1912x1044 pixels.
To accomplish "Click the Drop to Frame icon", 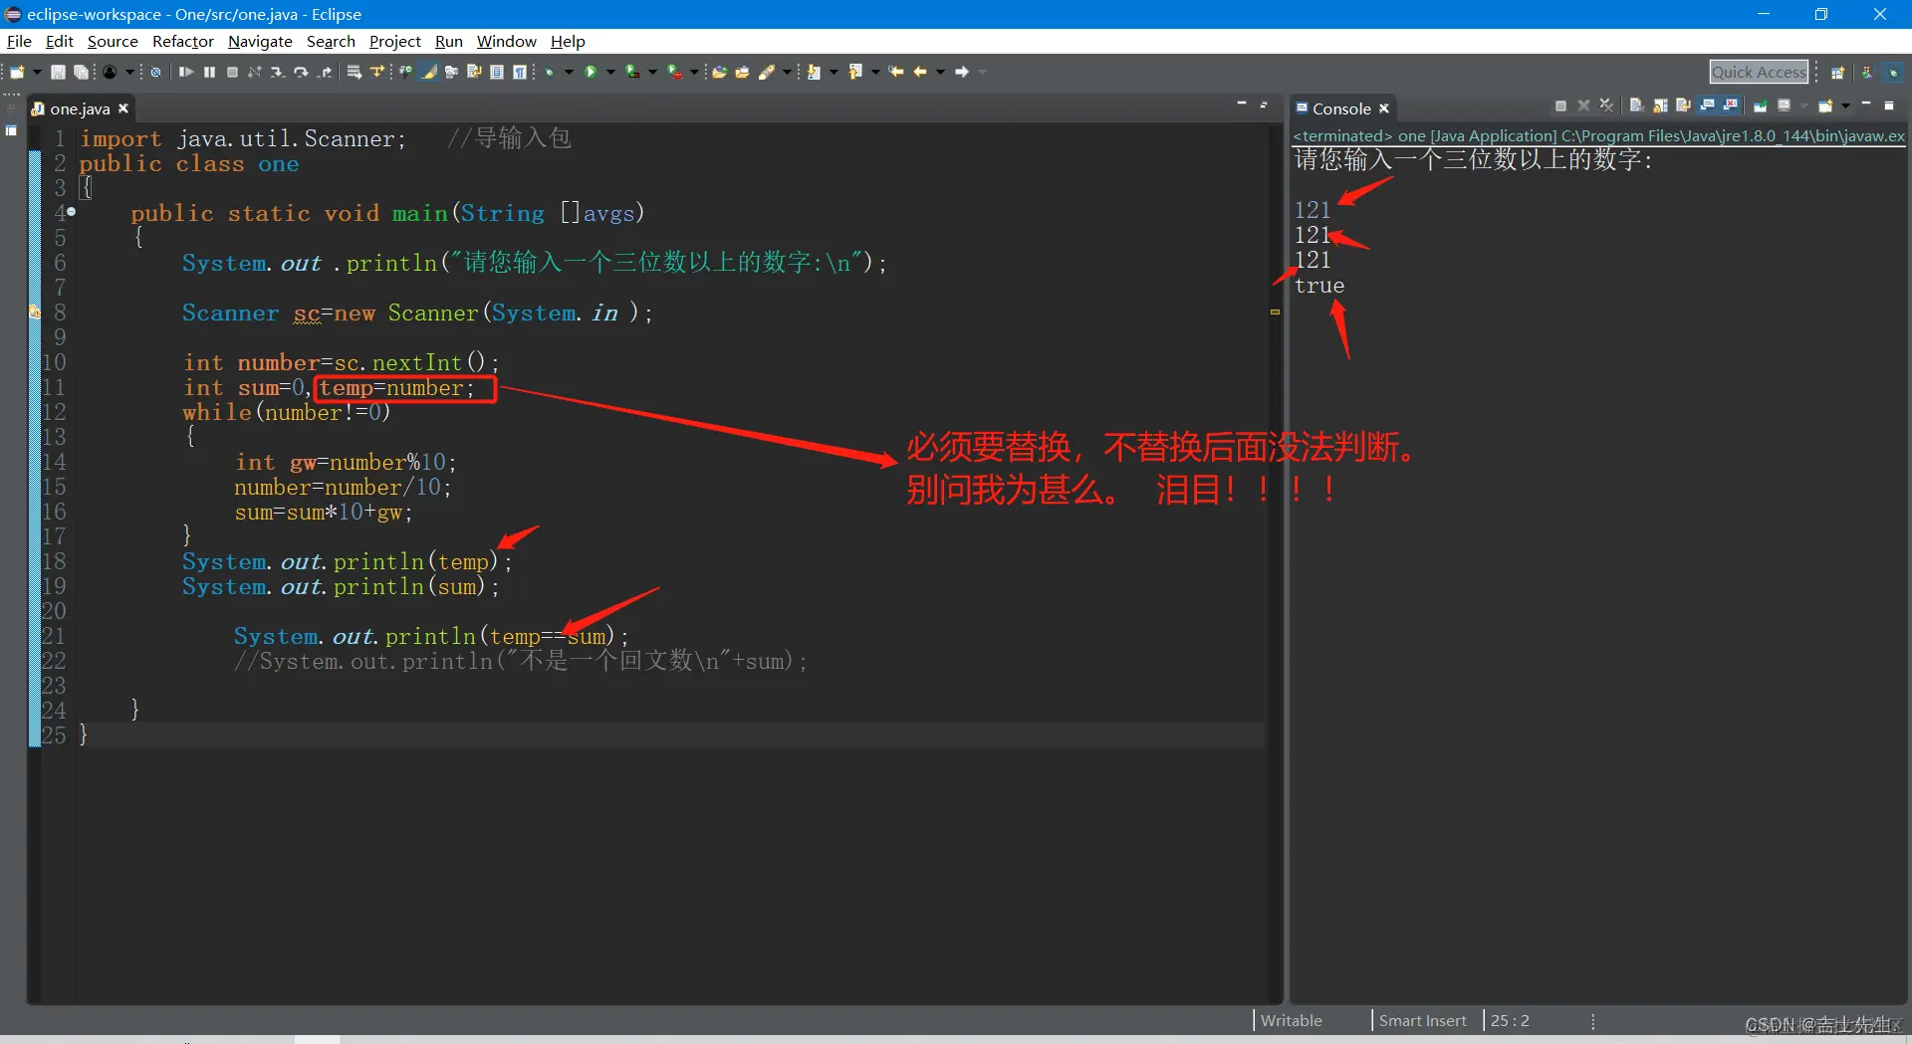I will [355, 72].
